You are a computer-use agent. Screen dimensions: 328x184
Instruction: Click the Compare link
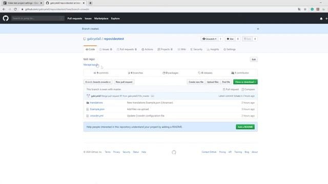[x=248, y=89]
